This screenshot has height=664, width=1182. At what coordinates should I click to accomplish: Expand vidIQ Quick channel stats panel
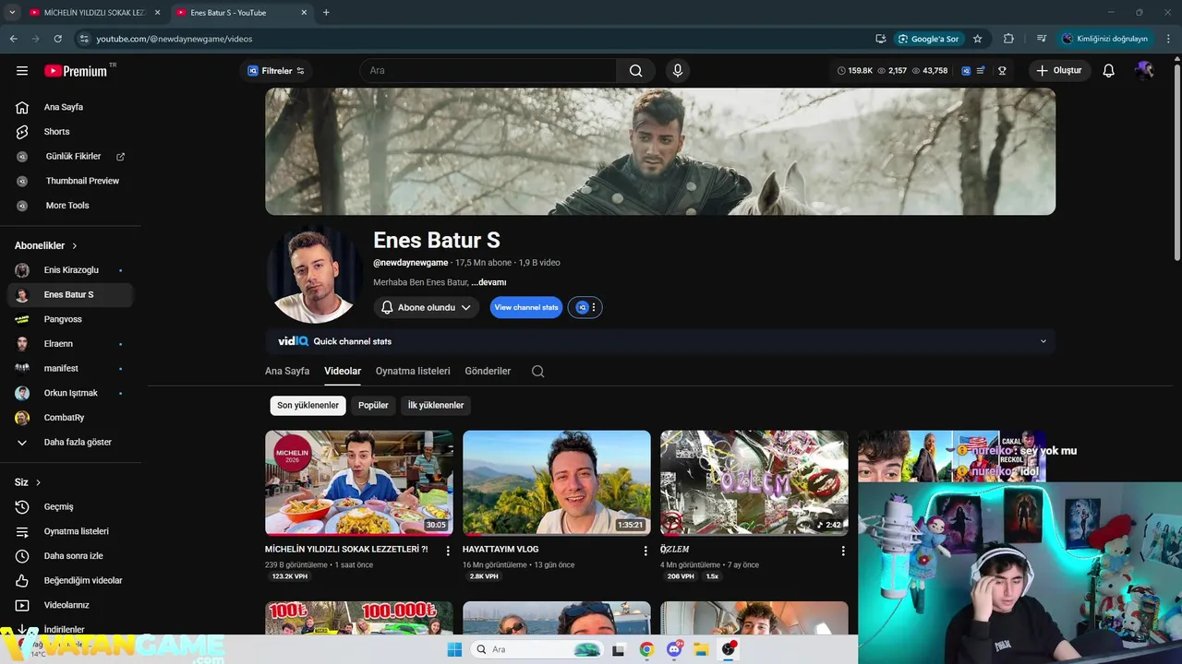(x=1043, y=341)
